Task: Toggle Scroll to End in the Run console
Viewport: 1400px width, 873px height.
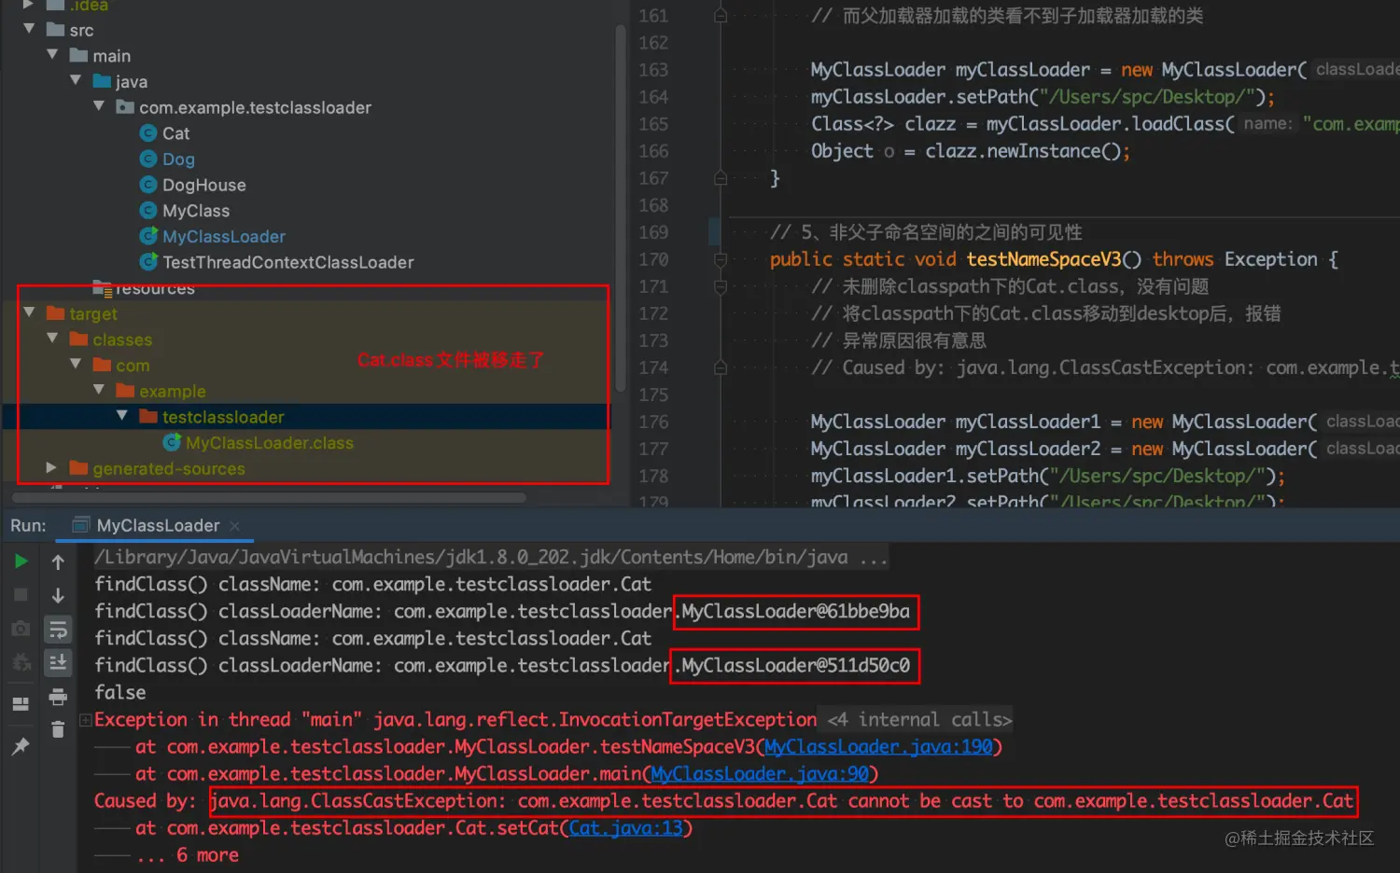Action: (58, 662)
